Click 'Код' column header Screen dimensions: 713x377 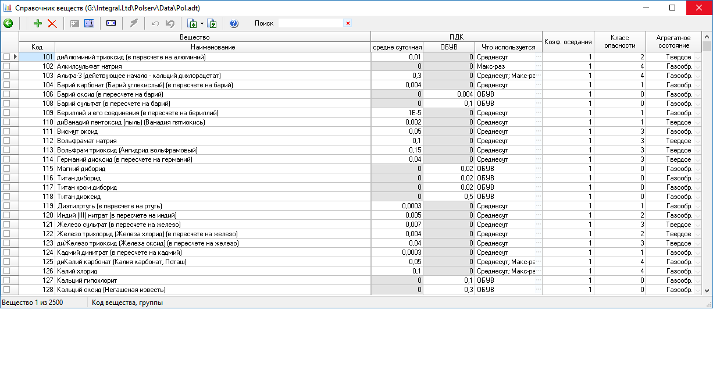(37, 47)
